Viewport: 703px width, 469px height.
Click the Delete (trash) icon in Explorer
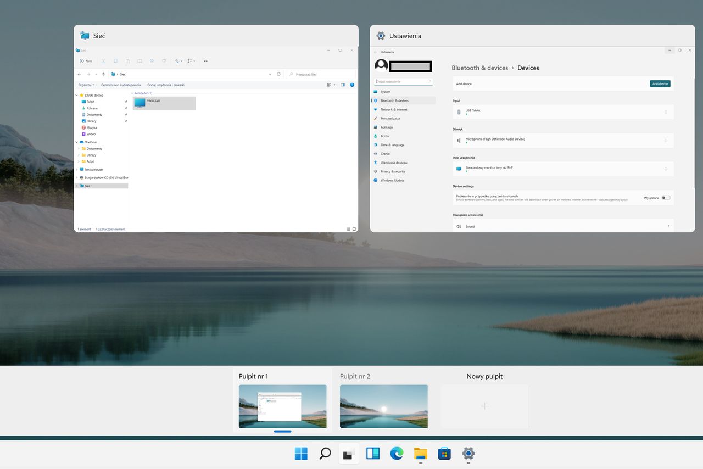[x=164, y=61]
